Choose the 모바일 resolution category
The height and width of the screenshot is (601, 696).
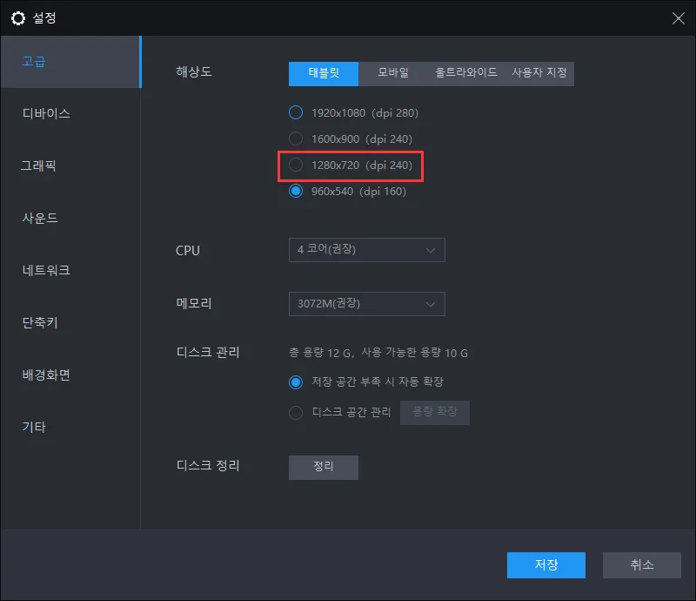click(393, 73)
